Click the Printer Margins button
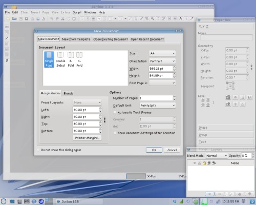 (x=87, y=138)
